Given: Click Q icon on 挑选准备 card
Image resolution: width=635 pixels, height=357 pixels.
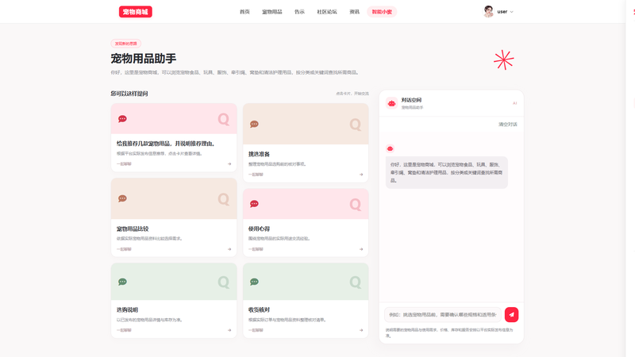Looking at the screenshot, I should [x=355, y=125].
